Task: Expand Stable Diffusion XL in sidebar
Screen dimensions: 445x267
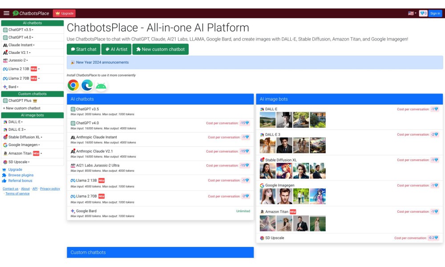Action: (32, 138)
